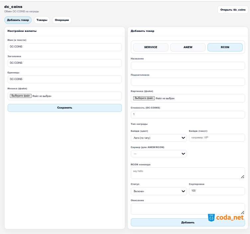Focus the RCON команда textarea

[188, 173]
